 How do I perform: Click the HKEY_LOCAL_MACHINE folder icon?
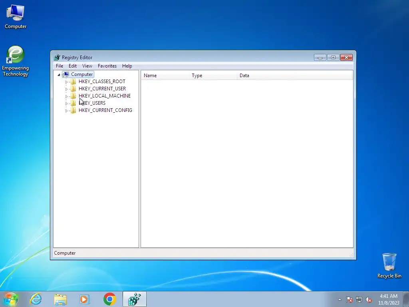73,96
